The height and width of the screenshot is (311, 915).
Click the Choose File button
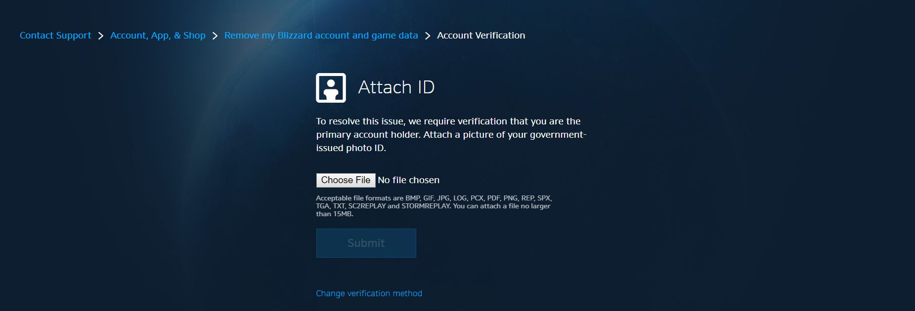(x=346, y=180)
